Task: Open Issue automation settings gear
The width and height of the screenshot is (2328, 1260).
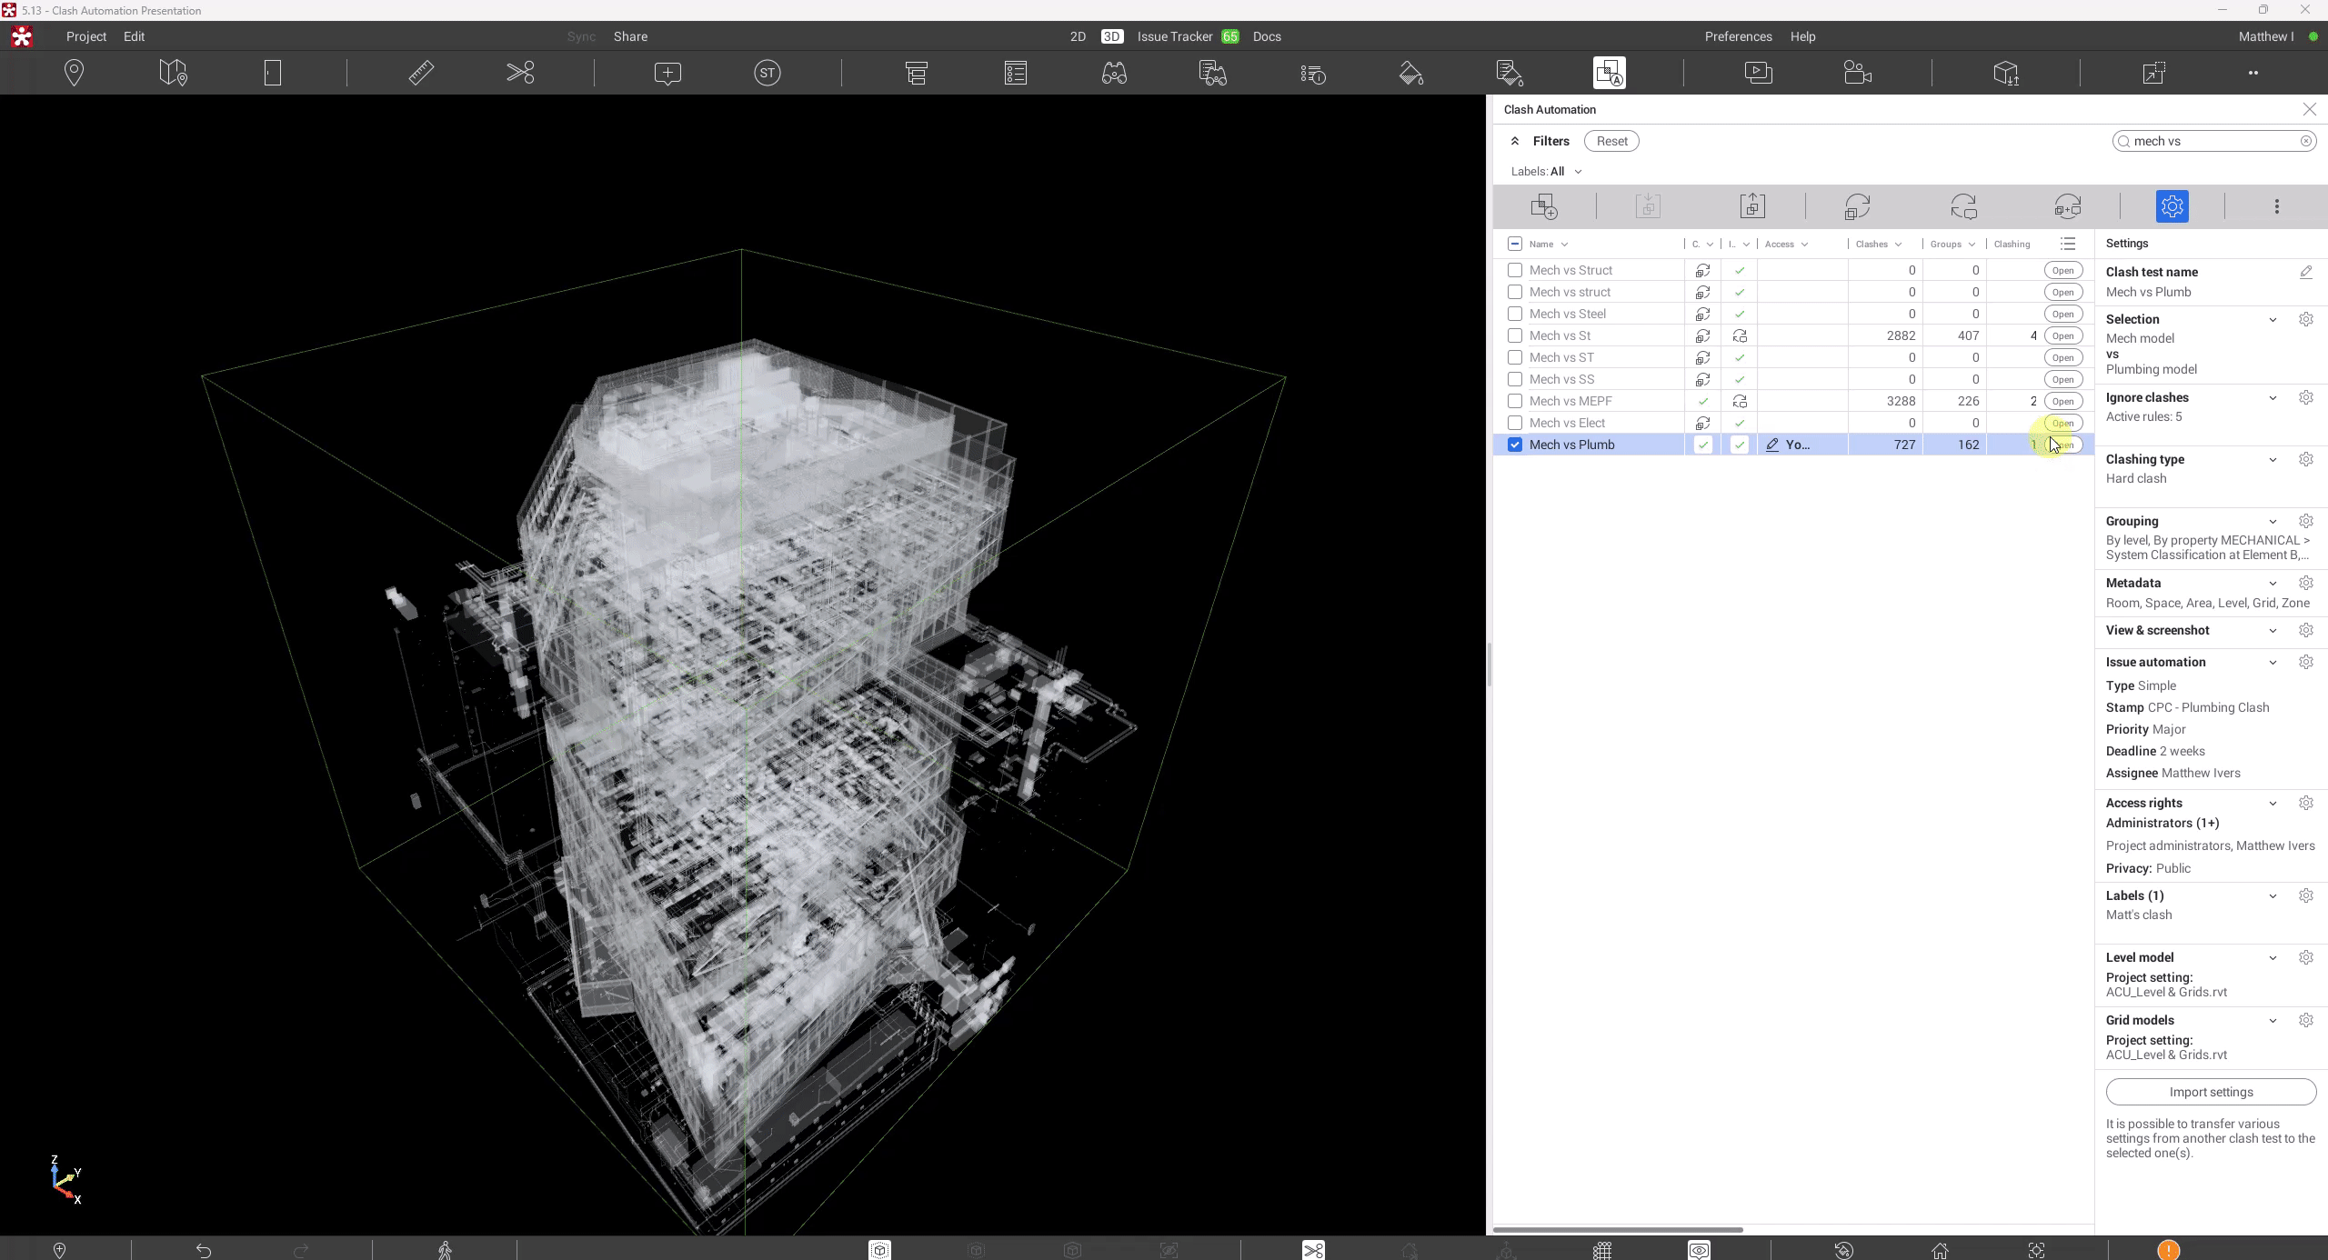Action: tap(2306, 662)
